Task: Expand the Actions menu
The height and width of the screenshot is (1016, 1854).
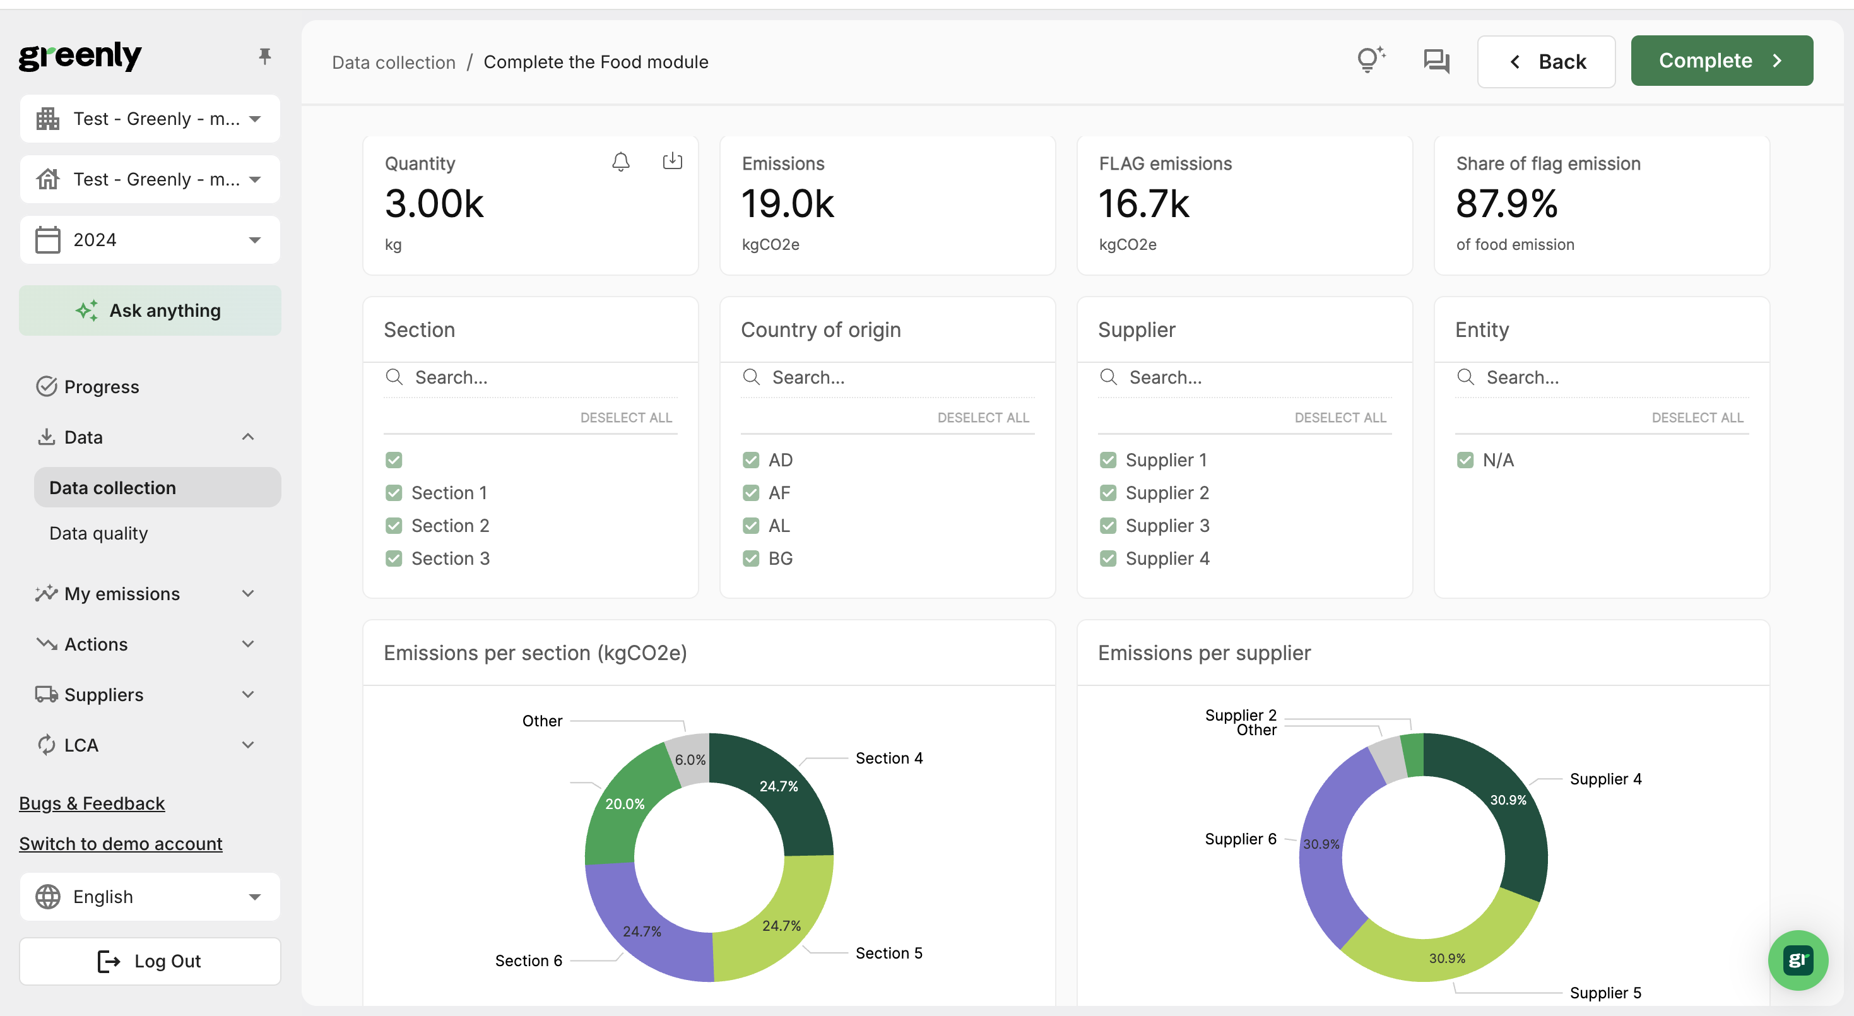Action: 248,644
